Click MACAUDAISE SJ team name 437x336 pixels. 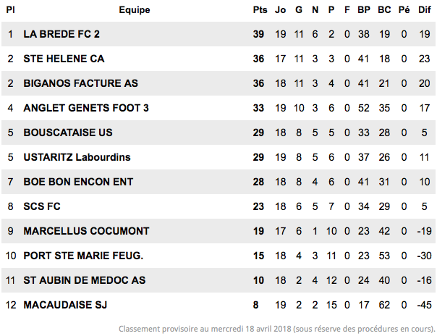tap(65, 305)
